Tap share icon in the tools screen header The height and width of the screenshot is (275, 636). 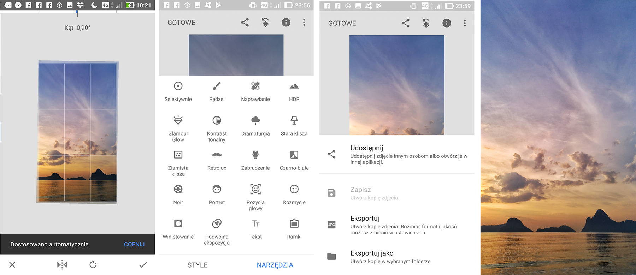tap(245, 23)
